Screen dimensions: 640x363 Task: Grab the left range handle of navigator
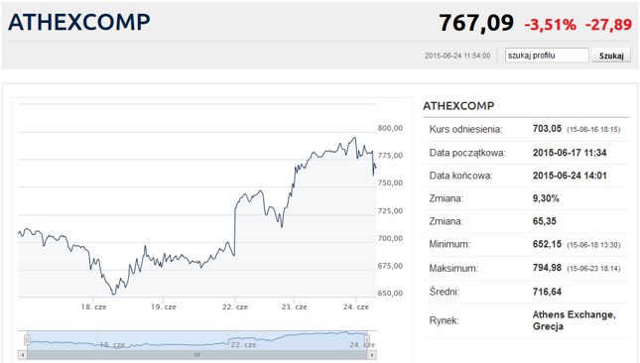27,340
